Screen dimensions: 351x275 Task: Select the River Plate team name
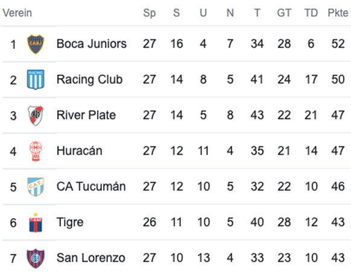click(x=86, y=115)
